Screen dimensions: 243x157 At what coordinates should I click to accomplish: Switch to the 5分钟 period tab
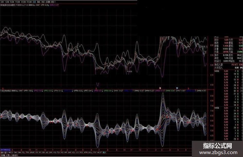(x=12, y=2)
